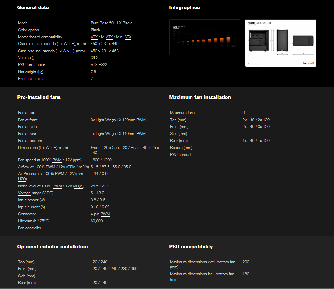Click ATX in the 'ATX PS/2' value
Viewport: 334px width, 289px height.
(94, 65)
